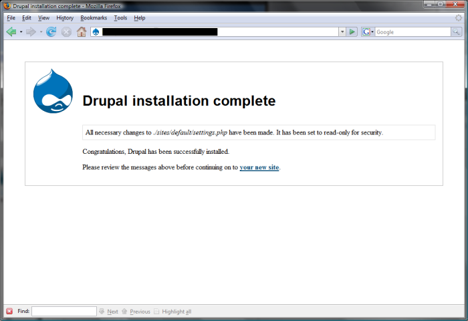The height and width of the screenshot is (321, 468).
Task: Follow the 'your new site' link
Action: coord(259,167)
